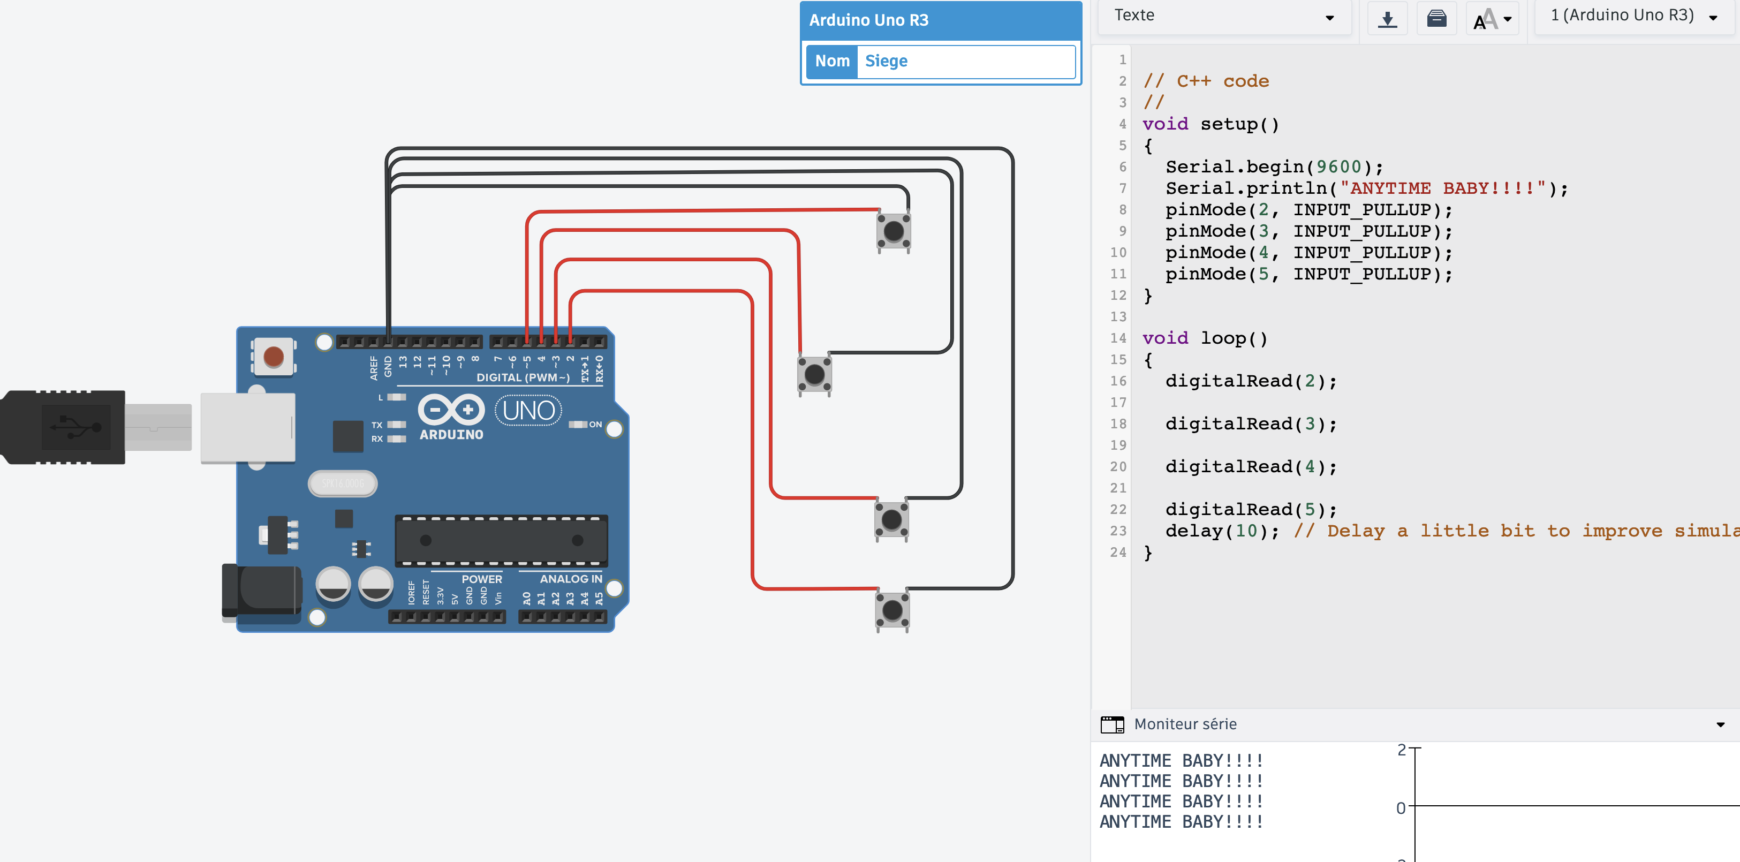Click the Arduino 5V power pin
Screen dimensions: 1740x862
[x=455, y=617]
